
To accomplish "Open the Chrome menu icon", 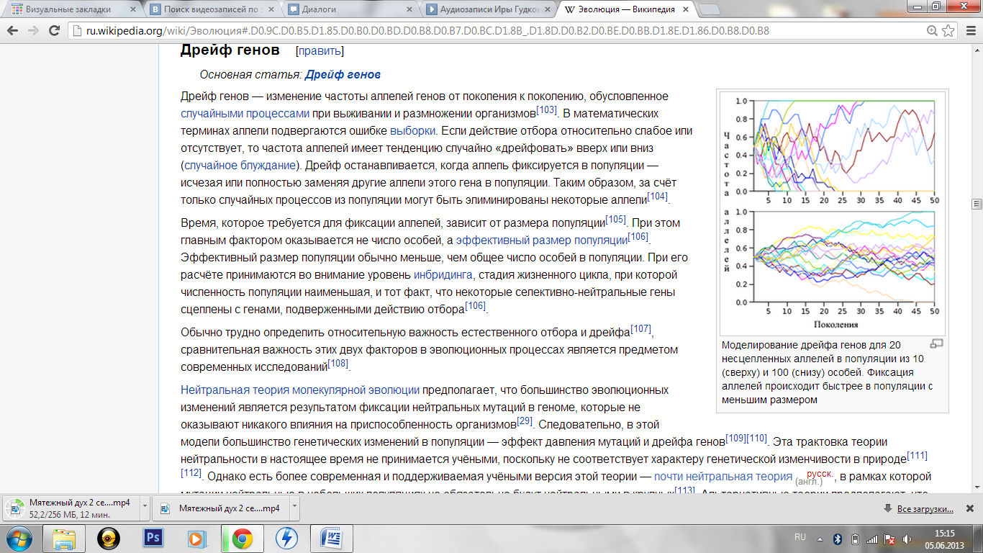I will 969,31.
